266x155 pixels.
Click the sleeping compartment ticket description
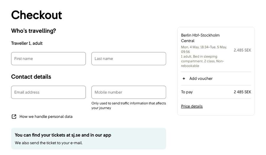(x=202, y=61)
